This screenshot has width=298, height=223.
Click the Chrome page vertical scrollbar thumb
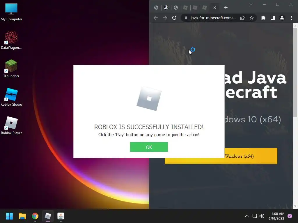pos(295,73)
